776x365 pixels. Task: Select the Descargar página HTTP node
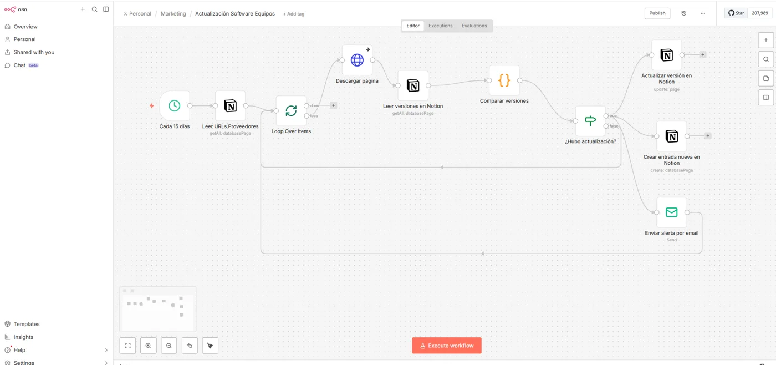coord(357,60)
